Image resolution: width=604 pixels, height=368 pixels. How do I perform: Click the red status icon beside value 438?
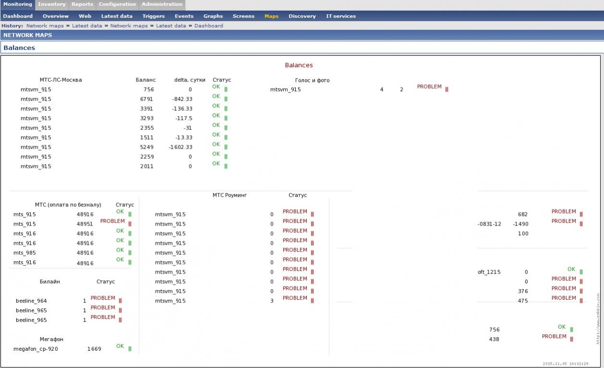click(571, 339)
